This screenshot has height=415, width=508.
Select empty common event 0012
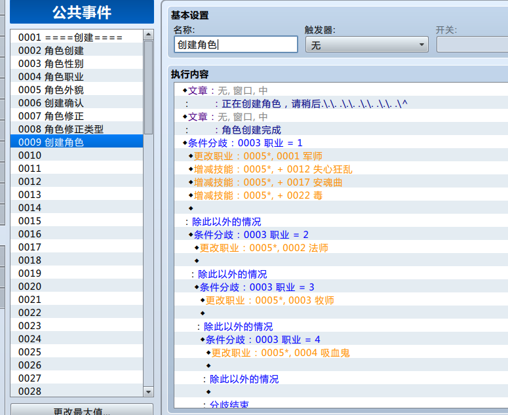tap(77, 182)
